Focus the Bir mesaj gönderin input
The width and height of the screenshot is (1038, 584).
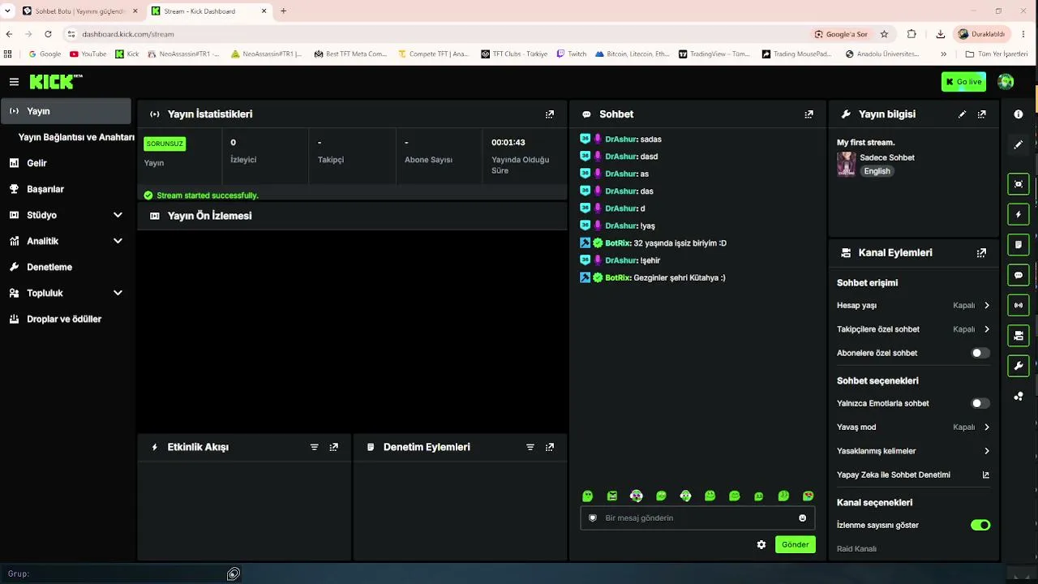pyautogui.click(x=697, y=518)
